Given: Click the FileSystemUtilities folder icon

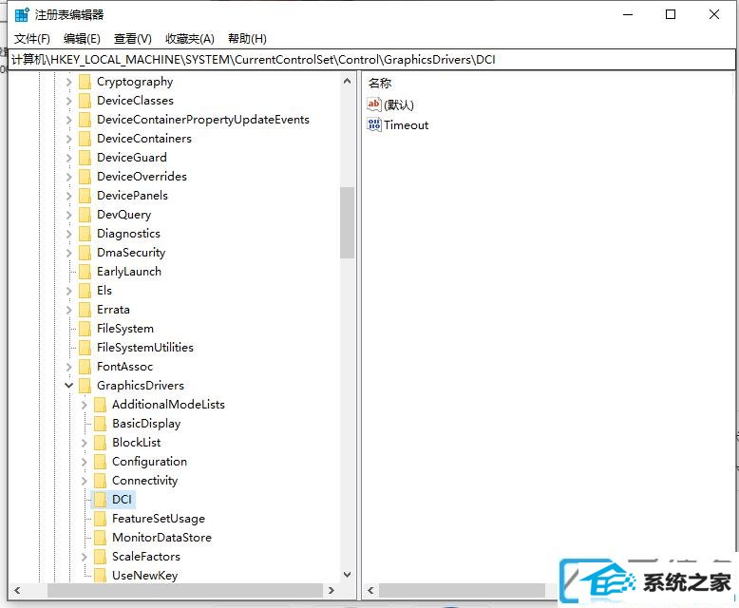Looking at the screenshot, I should 85,348.
